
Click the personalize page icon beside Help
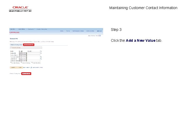(100, 36)
